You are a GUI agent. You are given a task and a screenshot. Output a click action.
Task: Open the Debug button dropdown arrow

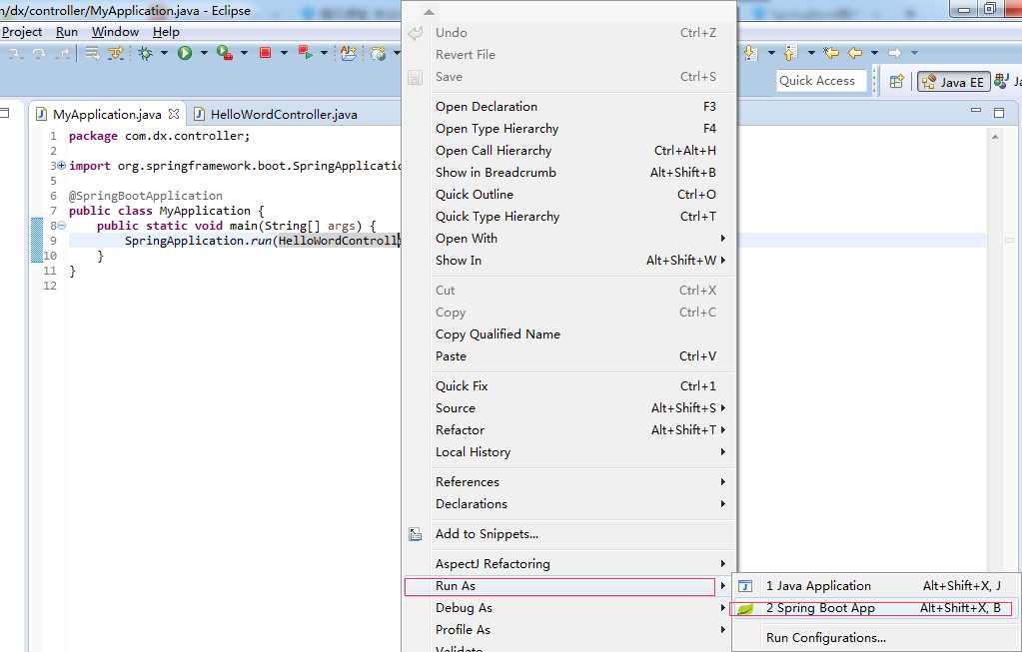click(x=164, y=53)
